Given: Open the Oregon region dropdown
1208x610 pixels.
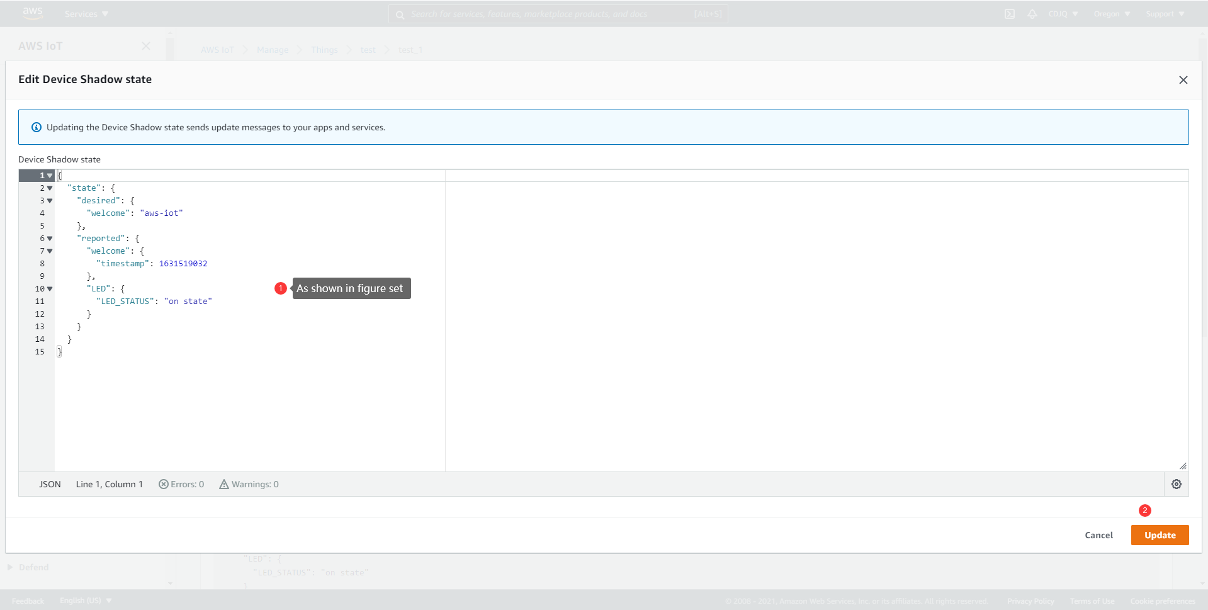Looking at the screenshot, I should click(1112, 14).
